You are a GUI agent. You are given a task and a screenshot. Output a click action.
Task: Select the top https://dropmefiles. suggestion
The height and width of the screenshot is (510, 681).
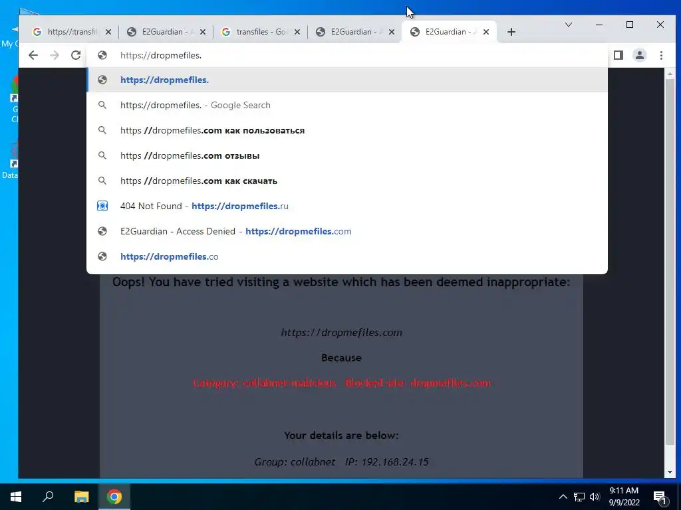[347, 80]
